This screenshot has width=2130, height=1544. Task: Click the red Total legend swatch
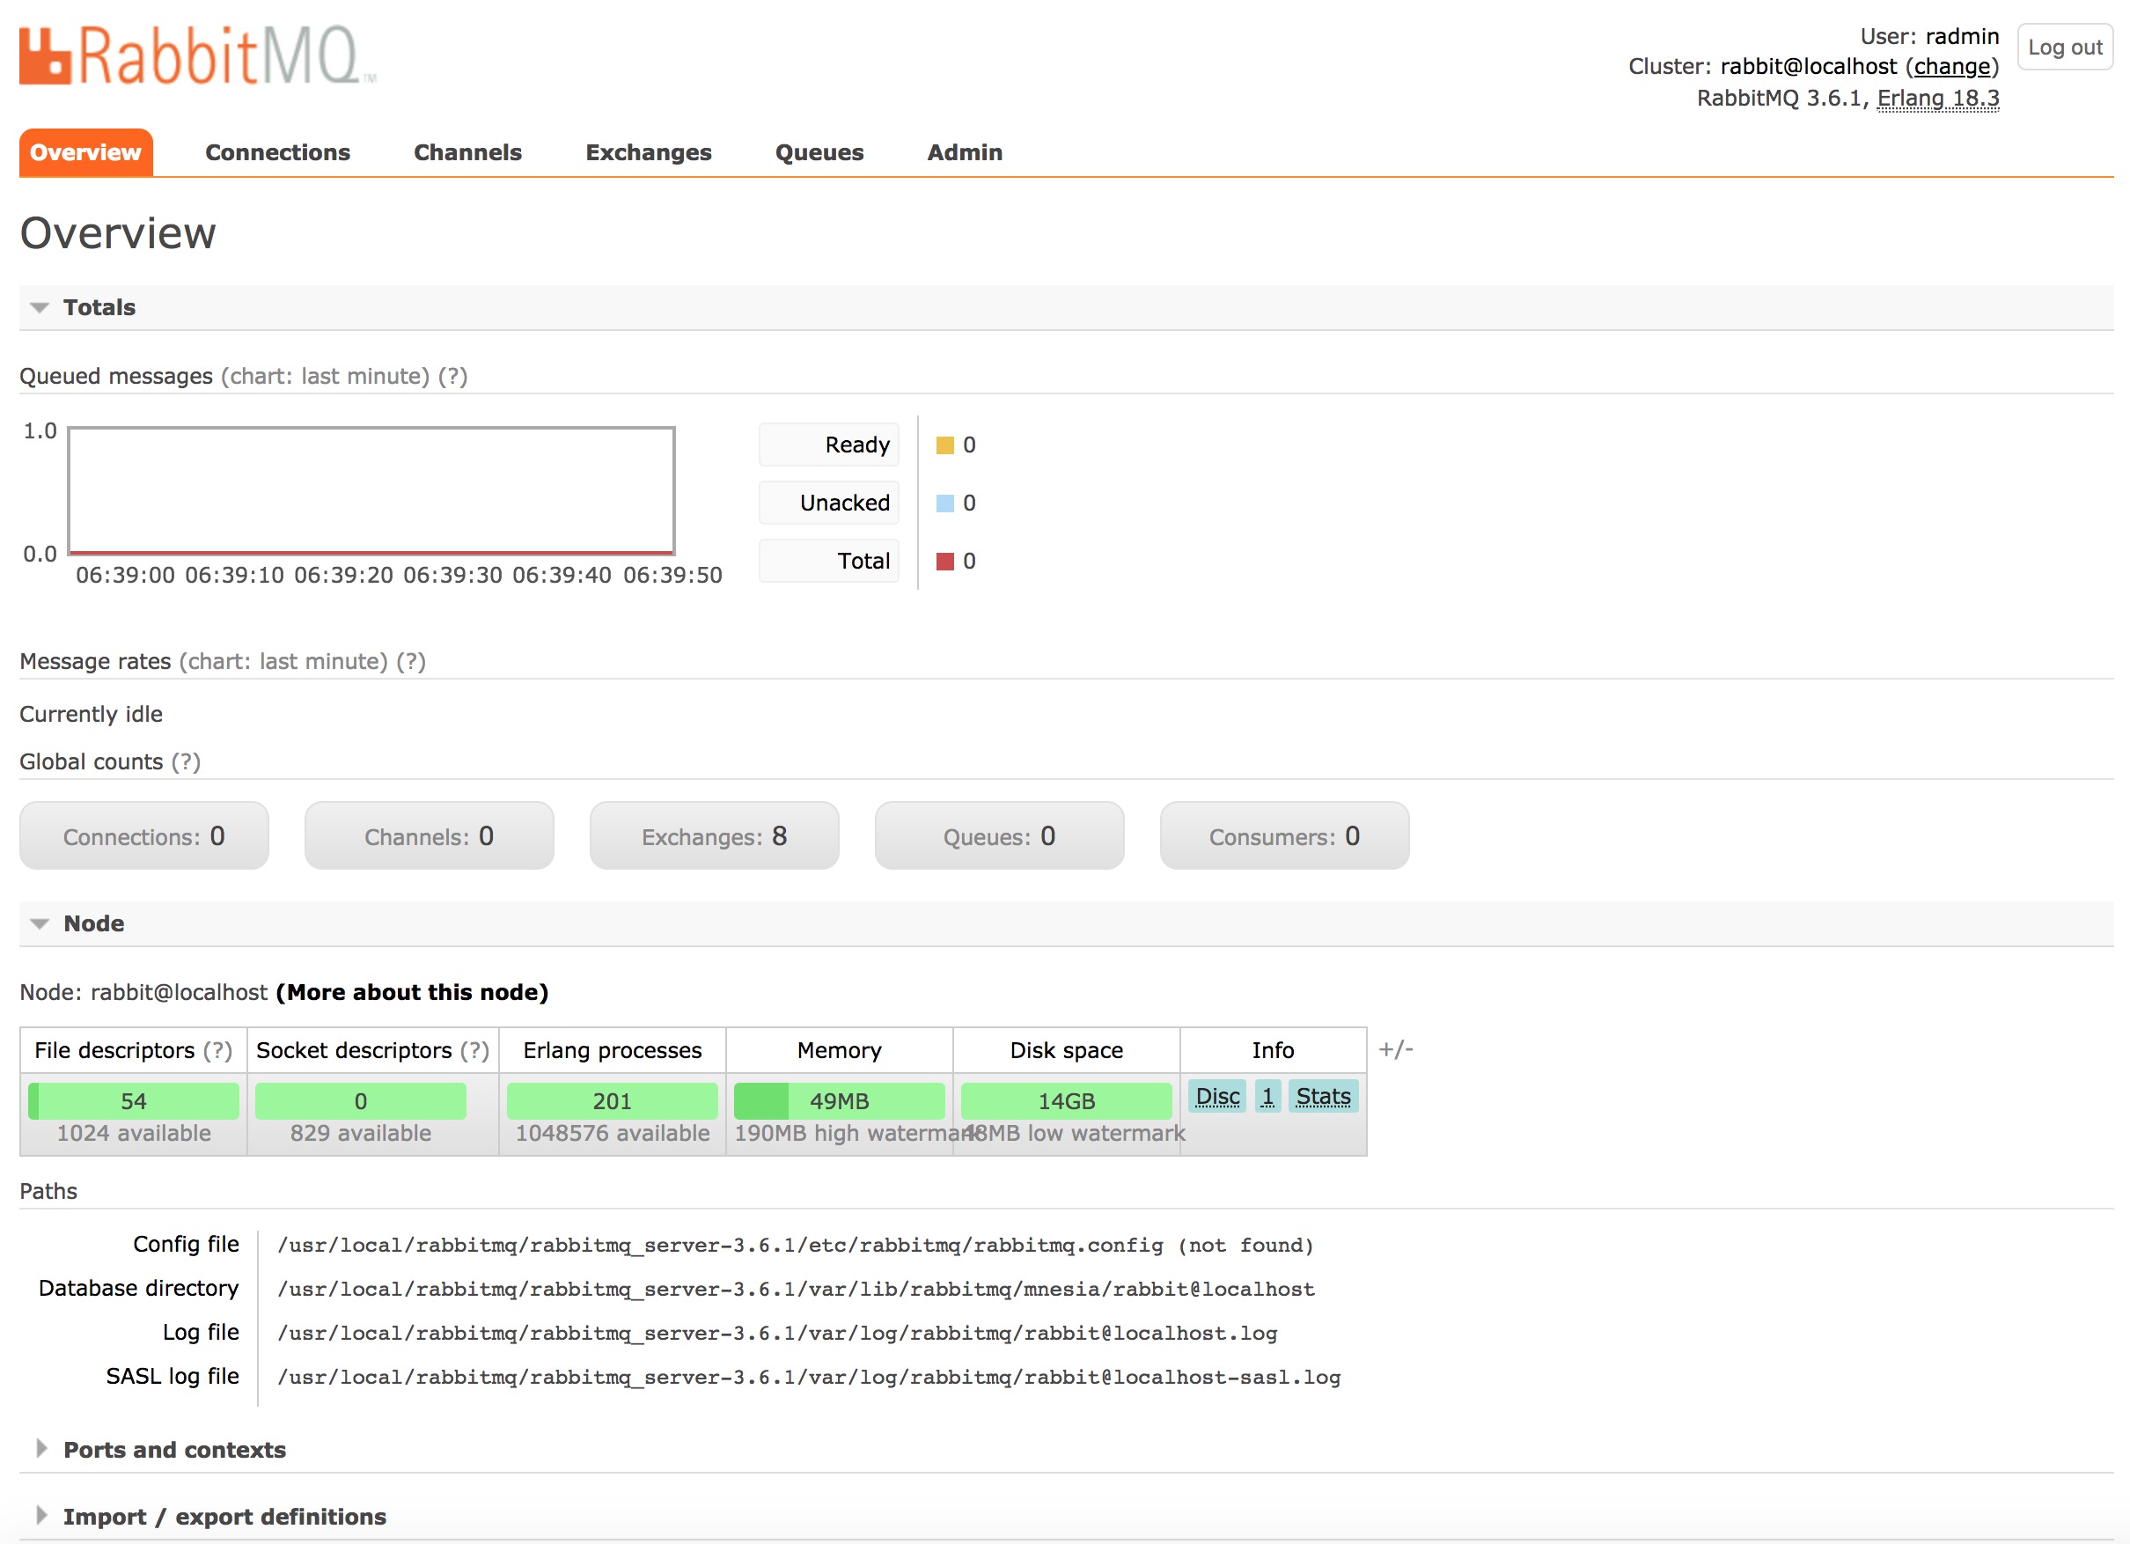click(x=944, y=562)
